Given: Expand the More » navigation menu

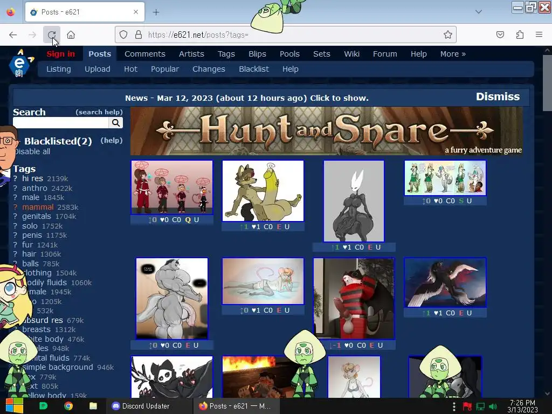Looking at the screenshot, I should click(x=453, y=54).
